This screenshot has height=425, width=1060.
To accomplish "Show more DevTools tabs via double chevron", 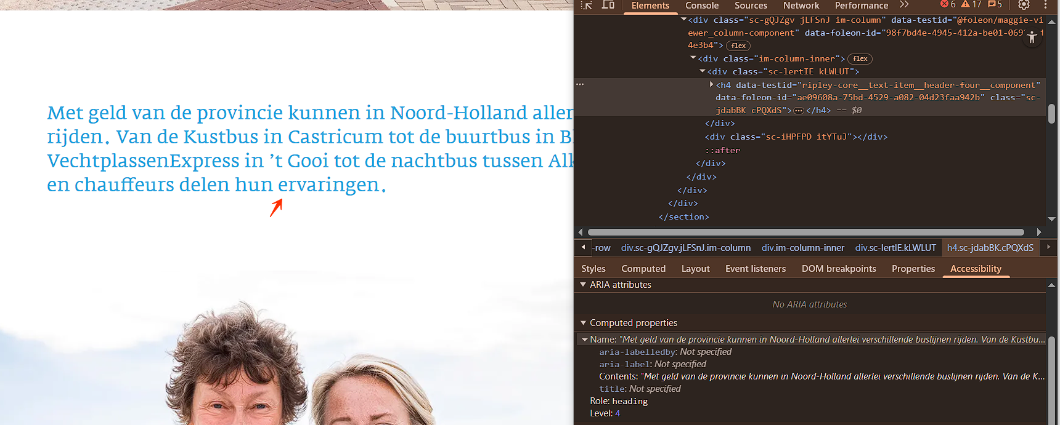I will pyautogui.click(x=904, y=6).
